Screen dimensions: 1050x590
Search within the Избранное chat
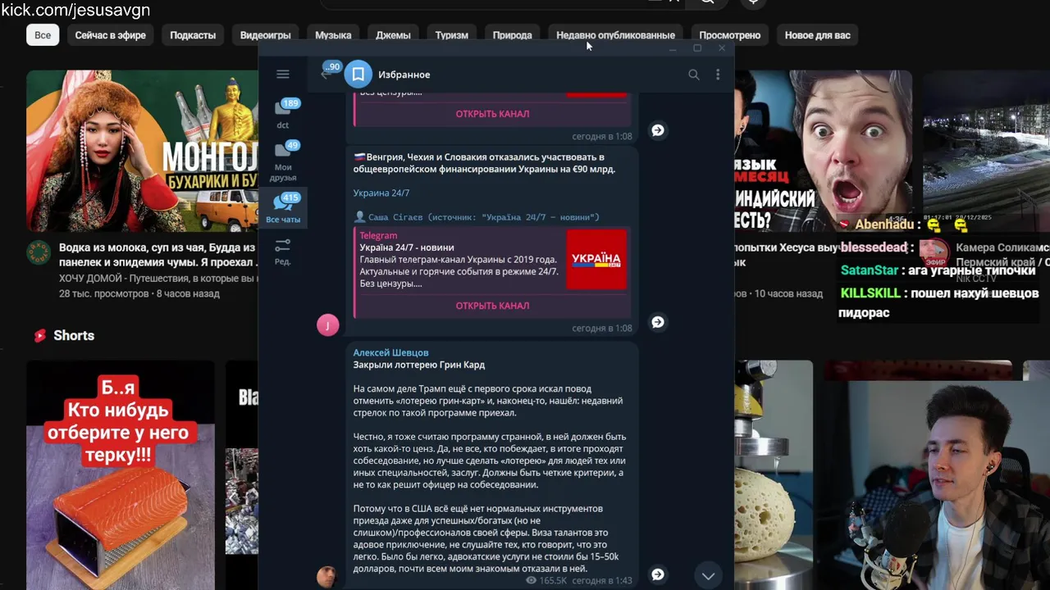point(694,75)
